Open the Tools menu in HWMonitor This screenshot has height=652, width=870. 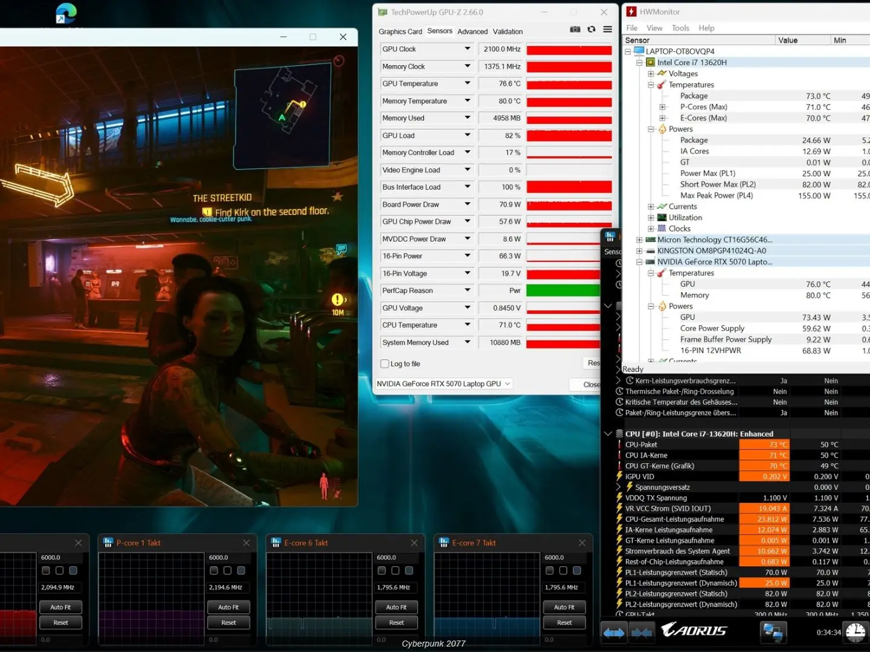[680, 28]
